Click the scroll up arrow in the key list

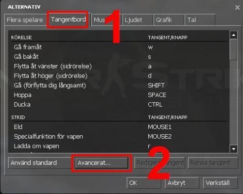coord(233,35)
